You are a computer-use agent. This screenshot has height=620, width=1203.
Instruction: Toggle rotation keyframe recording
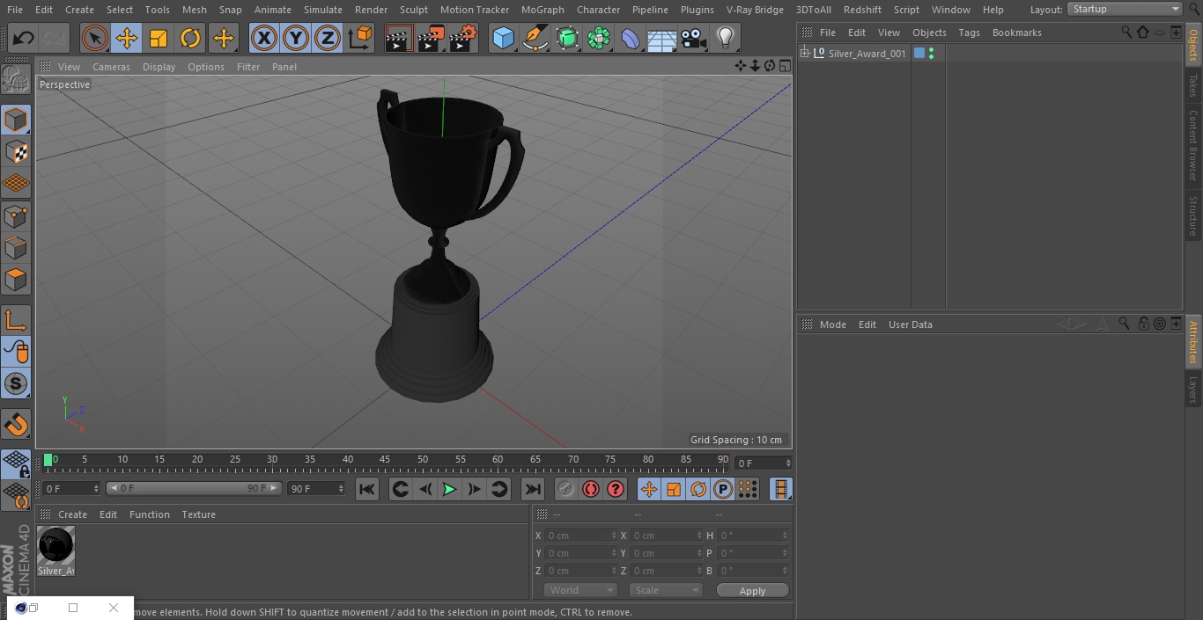coord(698,489)
